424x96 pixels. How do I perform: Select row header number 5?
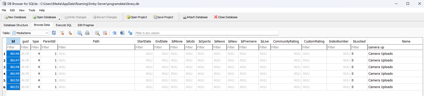click(4, 80)
